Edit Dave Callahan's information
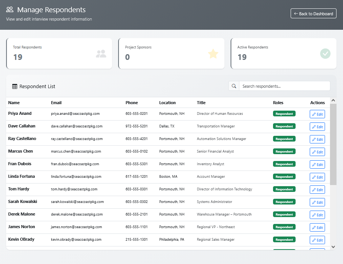 (x=317, y=127)
